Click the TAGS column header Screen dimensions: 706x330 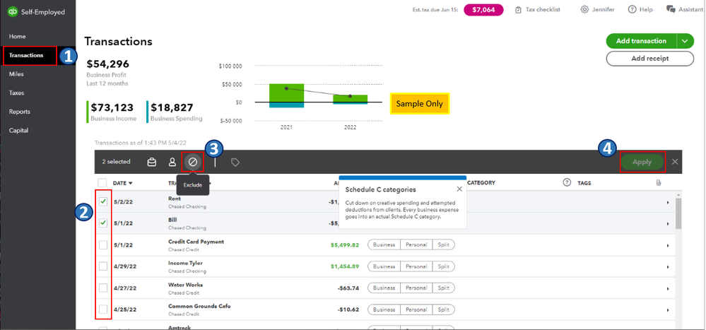point(584,183)
